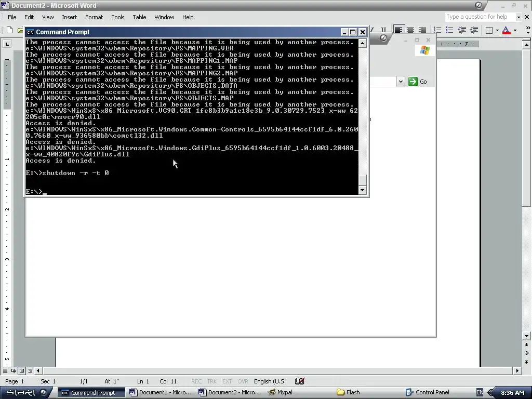Switch to Print Layout View icon
Screen dimensions: 532x399
click(x=22, y=371)
